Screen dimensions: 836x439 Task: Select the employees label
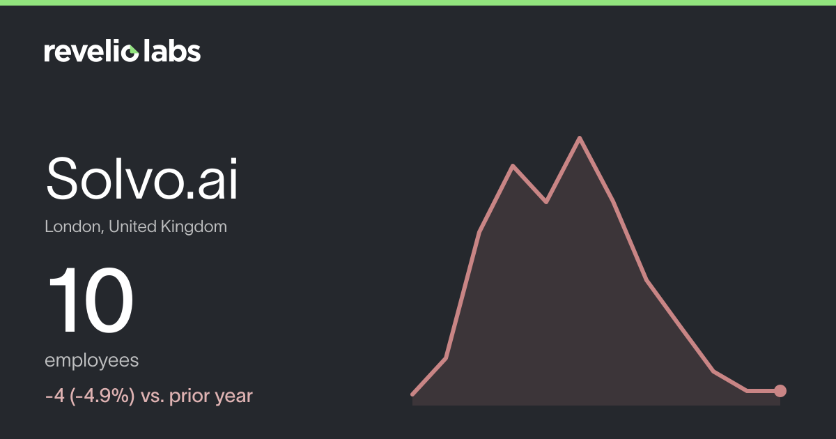91,361
